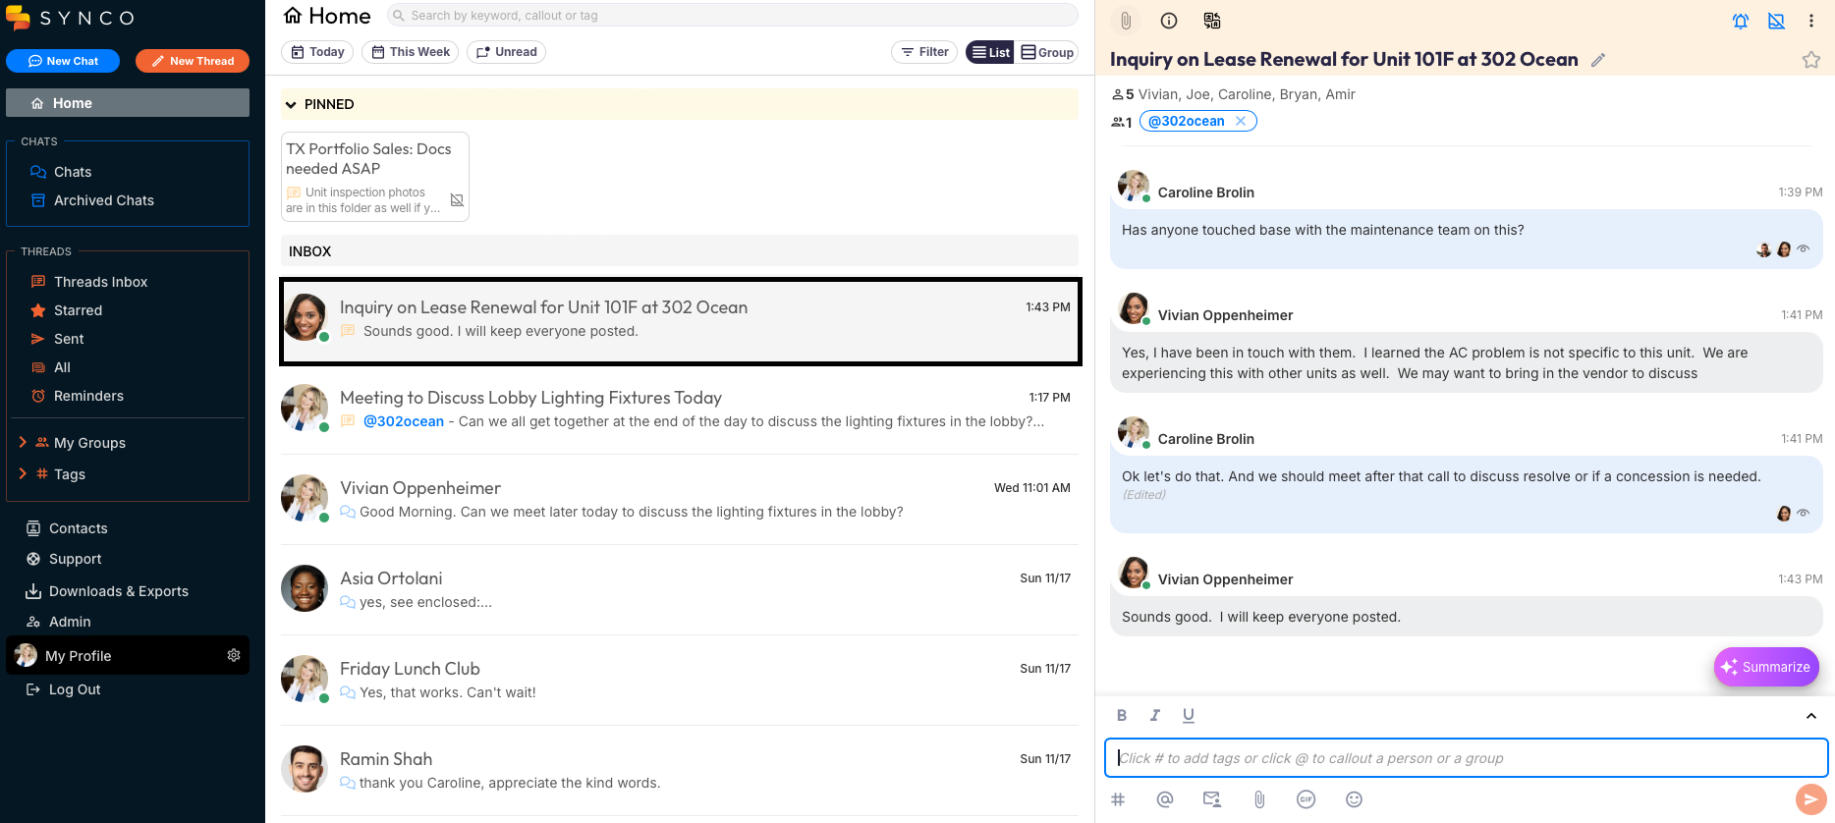1835x823 pixels.
Task: Click the hashtag icon to add tags
Action: (1118, 799)
